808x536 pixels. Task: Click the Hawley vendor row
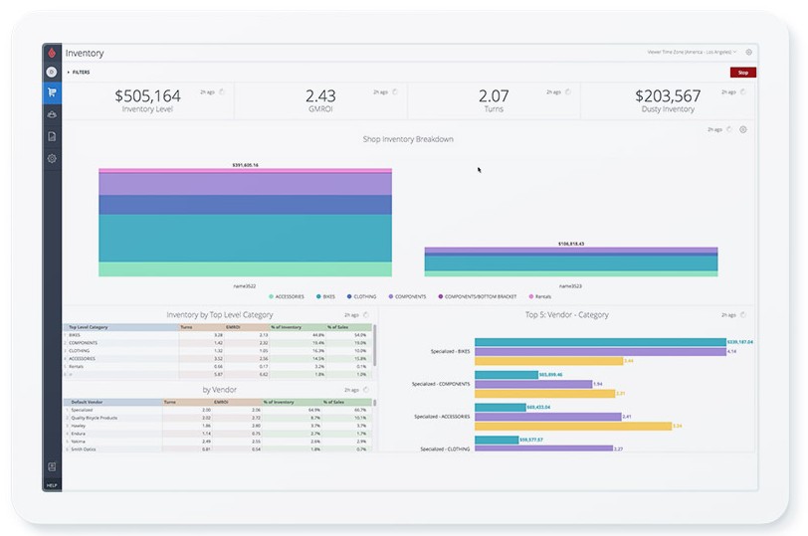click(218, 426)
